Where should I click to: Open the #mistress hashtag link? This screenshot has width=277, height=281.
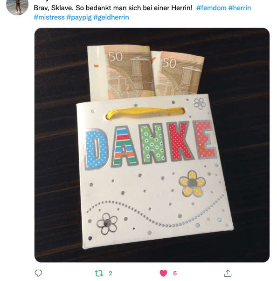point(49,17)
